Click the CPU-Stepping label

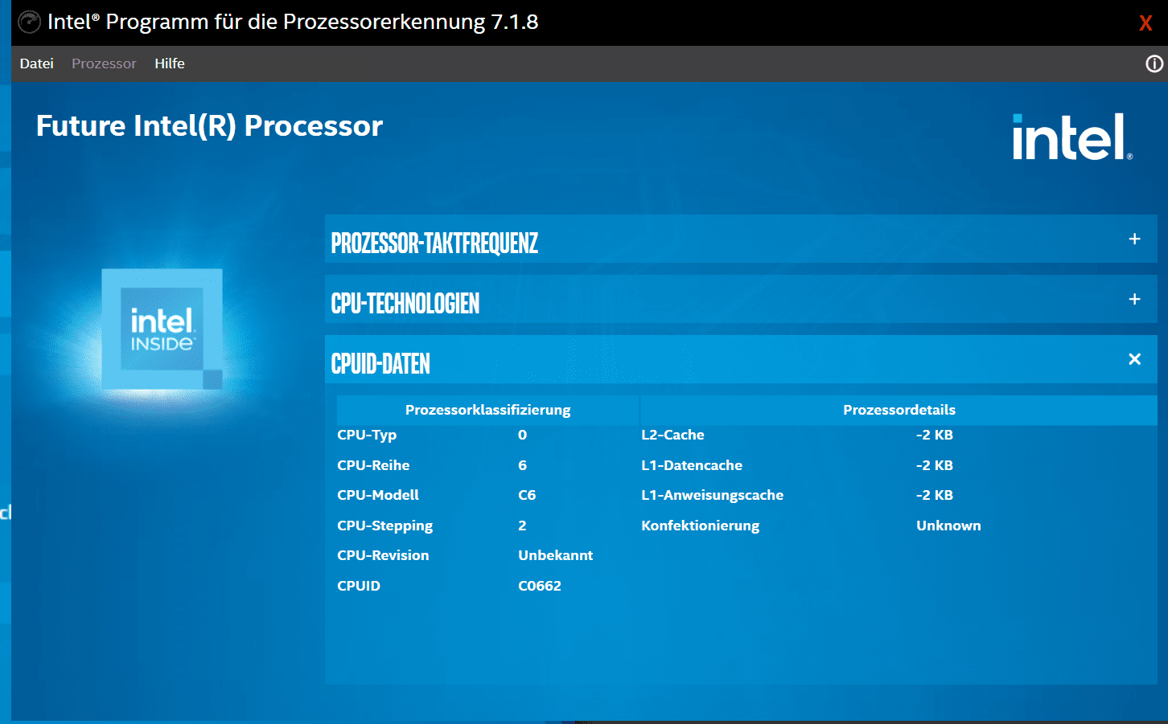coord(385,526)
